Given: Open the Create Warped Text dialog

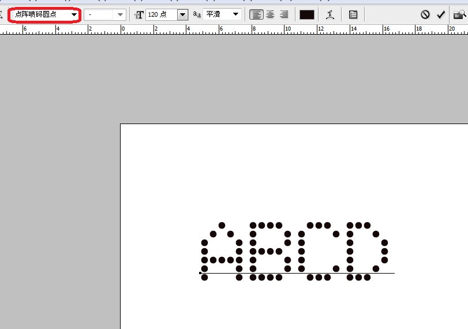Looking at the screenshot, I should [330, 14].
